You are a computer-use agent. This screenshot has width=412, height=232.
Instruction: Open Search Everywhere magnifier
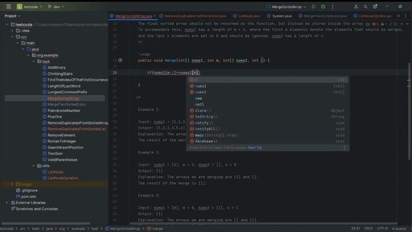click(x=365, y=6)
